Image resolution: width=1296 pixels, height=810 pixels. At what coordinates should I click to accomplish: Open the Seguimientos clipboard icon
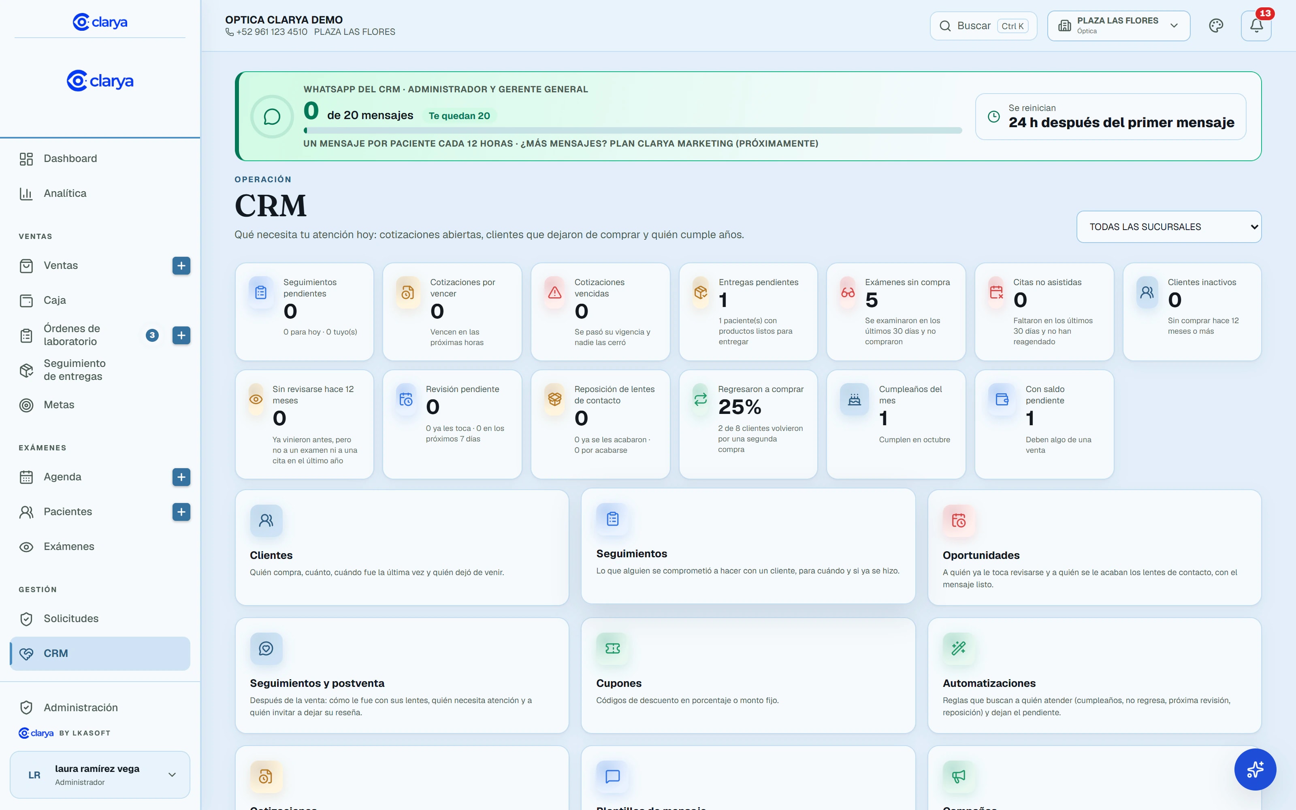[612, 518]
